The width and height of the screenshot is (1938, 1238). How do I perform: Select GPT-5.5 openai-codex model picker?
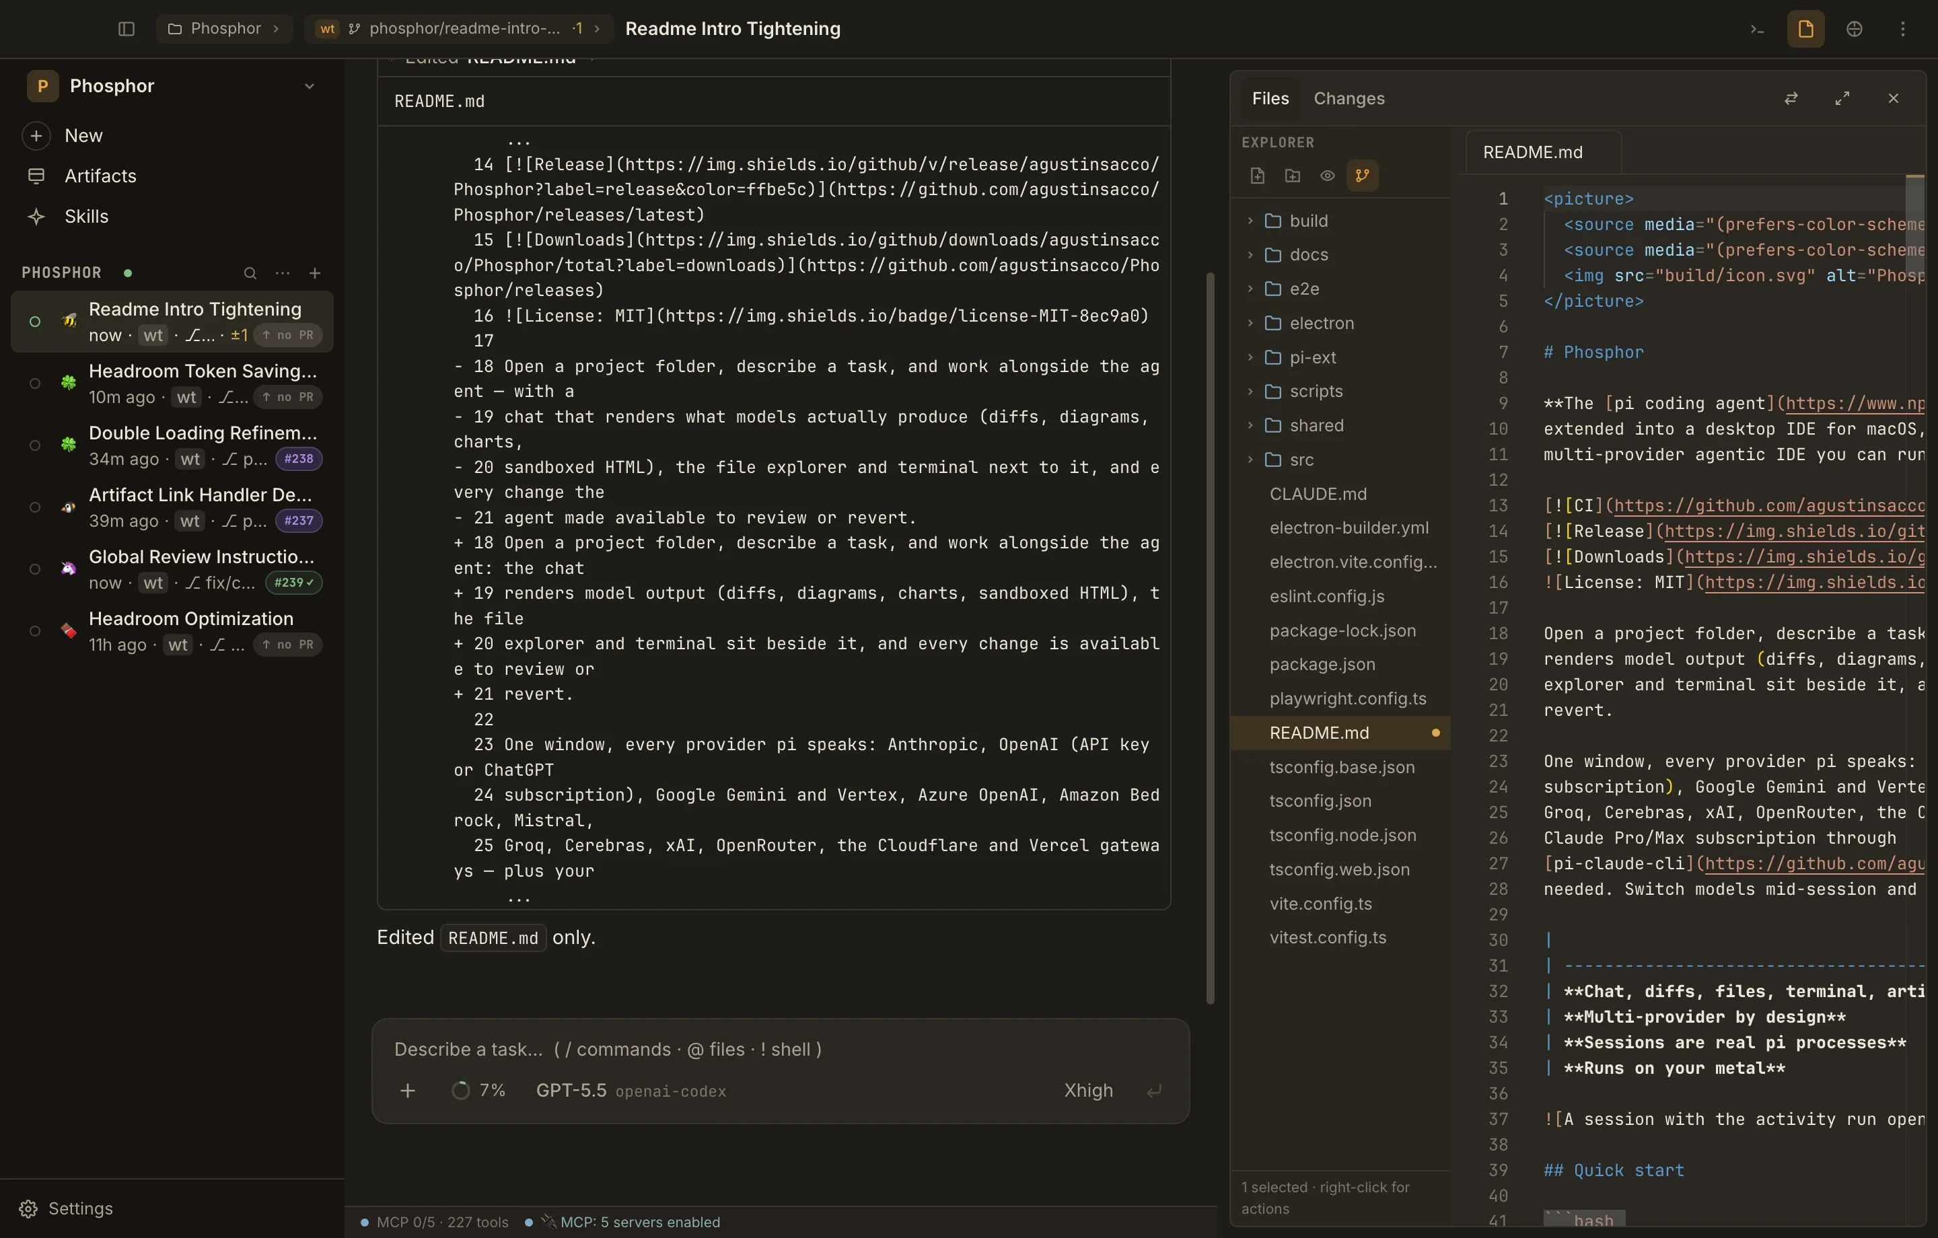(631, 1091)
